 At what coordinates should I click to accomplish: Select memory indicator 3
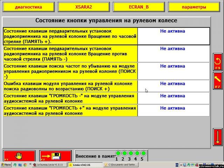click(x=131, y=153)
